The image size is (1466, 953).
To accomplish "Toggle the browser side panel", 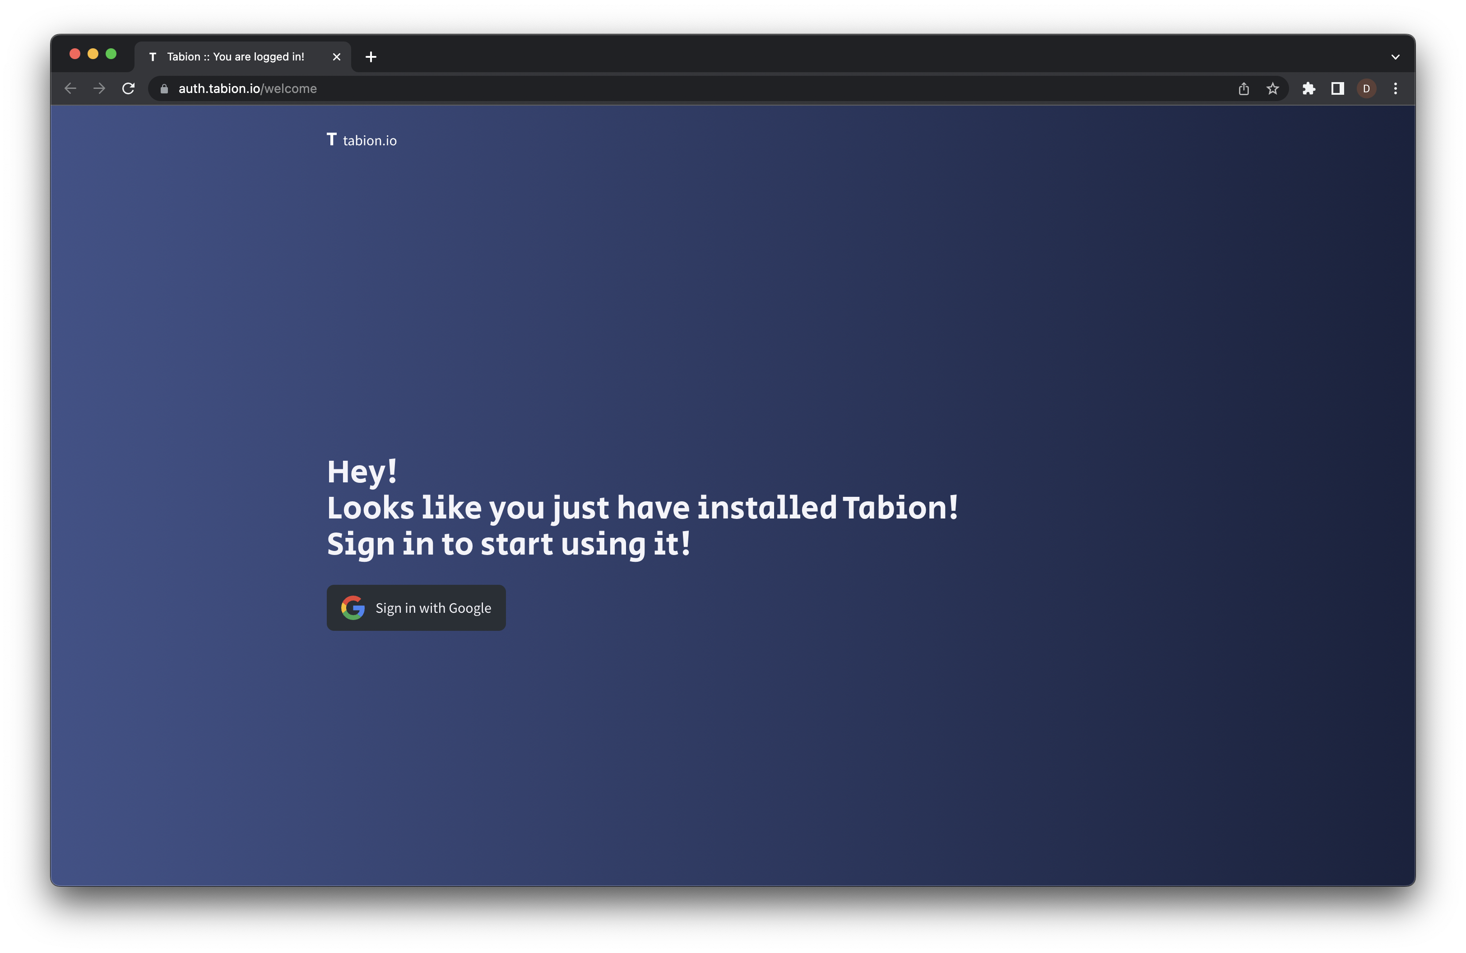I will point(1338,88).
